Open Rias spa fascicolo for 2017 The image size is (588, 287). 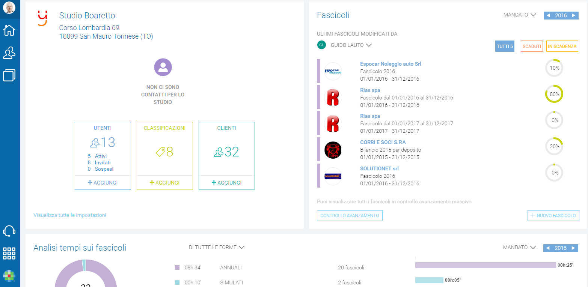(x=370, y=116)
